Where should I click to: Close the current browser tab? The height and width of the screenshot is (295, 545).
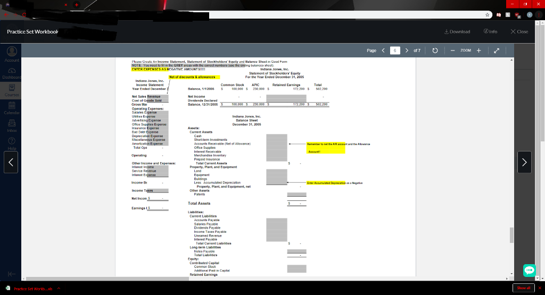(x=65, y=4)
